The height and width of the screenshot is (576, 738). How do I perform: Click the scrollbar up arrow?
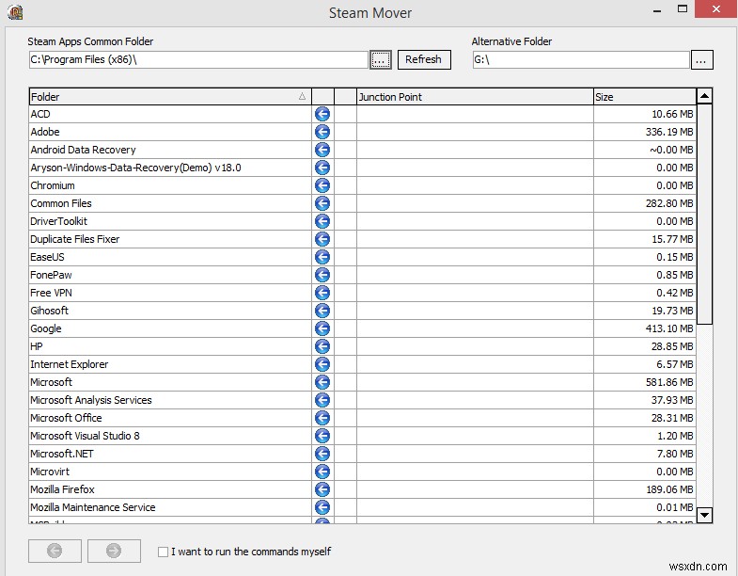click(x=704, y=97)
